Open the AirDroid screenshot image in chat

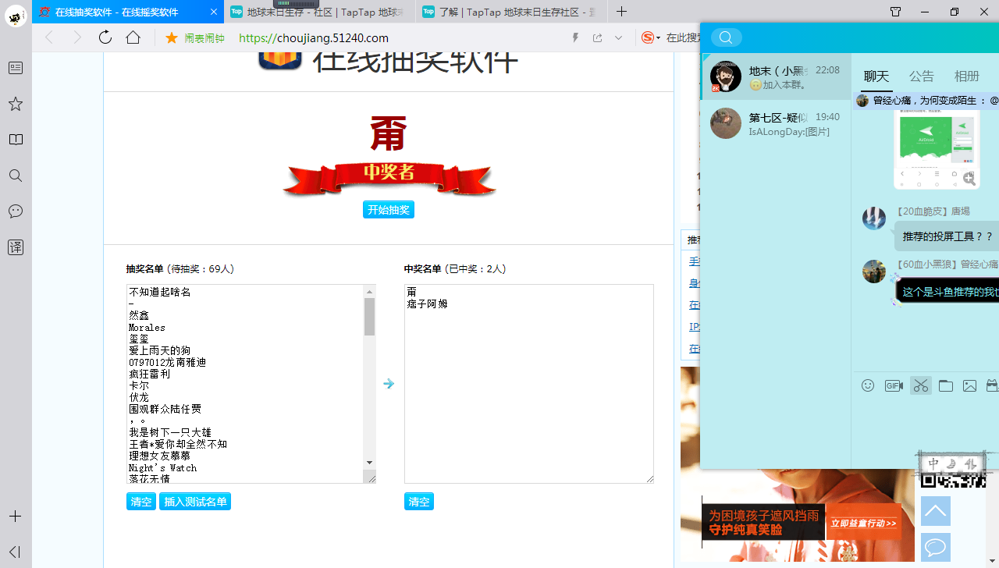point(937,148)
